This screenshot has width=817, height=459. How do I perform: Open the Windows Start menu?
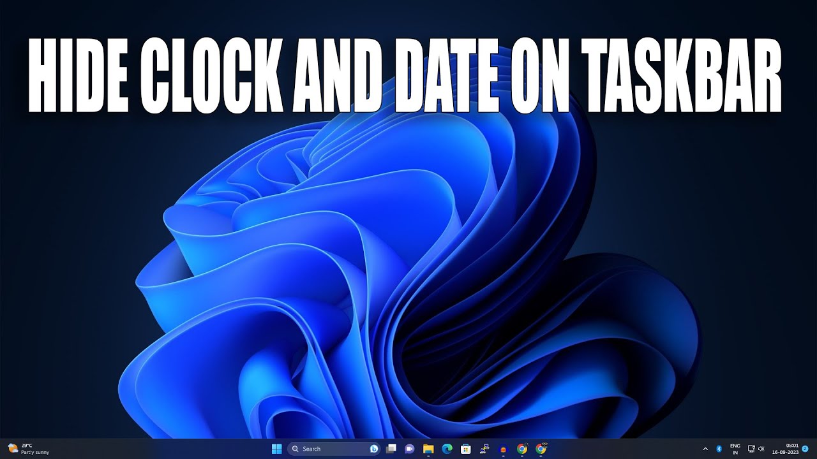point(276,449)
